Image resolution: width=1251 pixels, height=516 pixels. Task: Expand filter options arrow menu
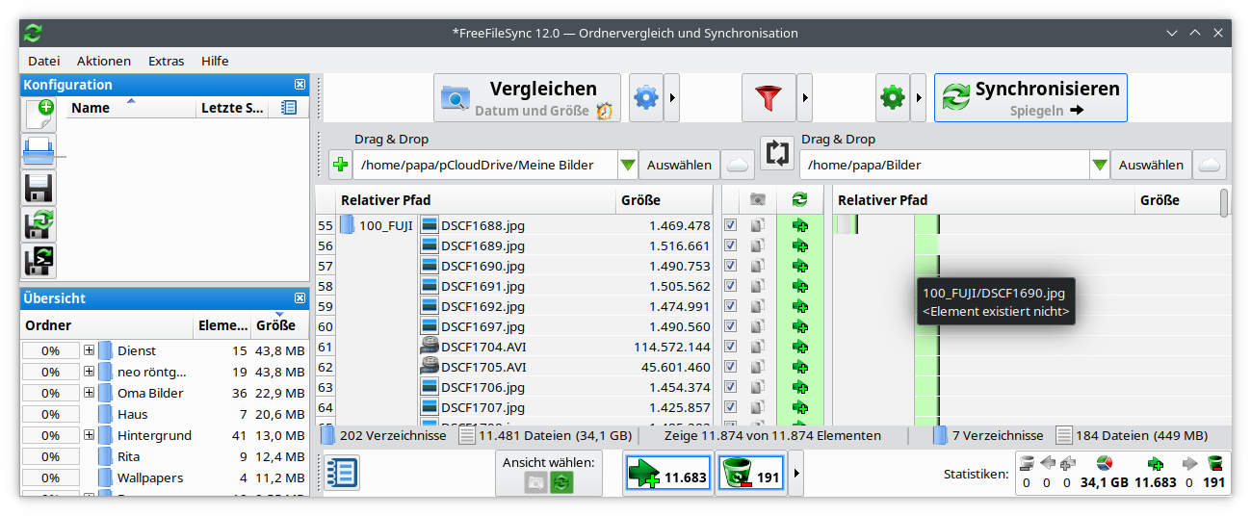click(805, 97)
